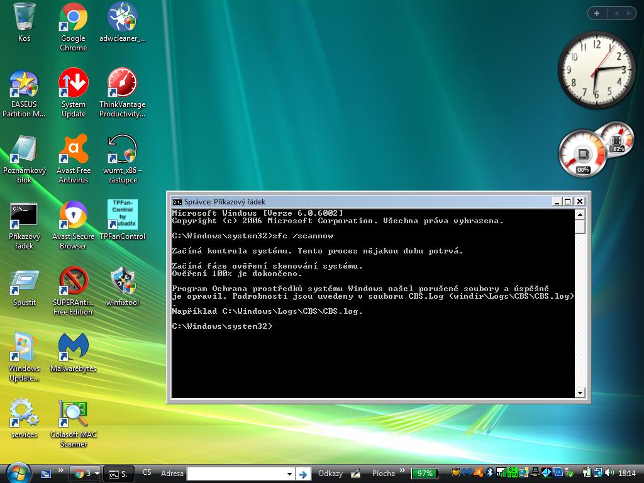Click the Windows Start orb

(x=18, y=473)
